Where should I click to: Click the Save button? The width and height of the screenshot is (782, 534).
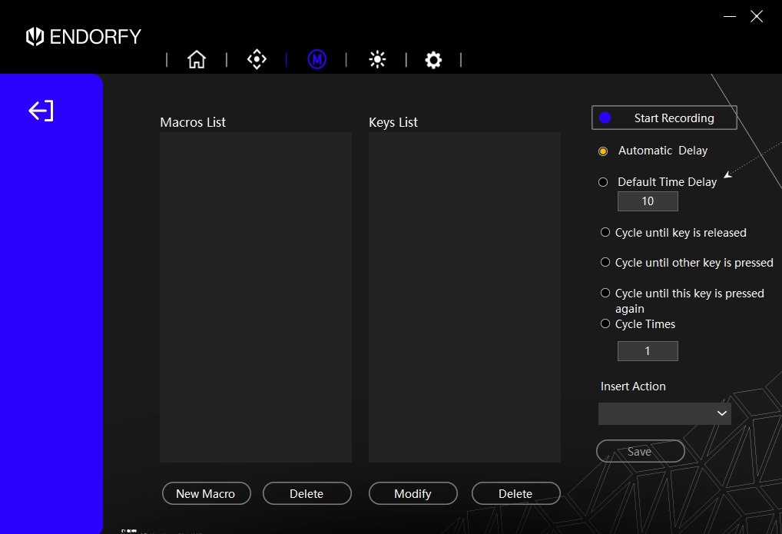(x=640, y=451)
